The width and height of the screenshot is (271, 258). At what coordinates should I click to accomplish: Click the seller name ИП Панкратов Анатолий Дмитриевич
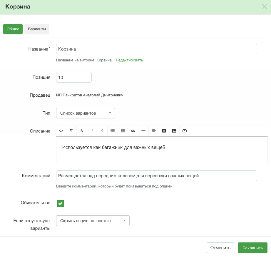[x=90, y=95]
